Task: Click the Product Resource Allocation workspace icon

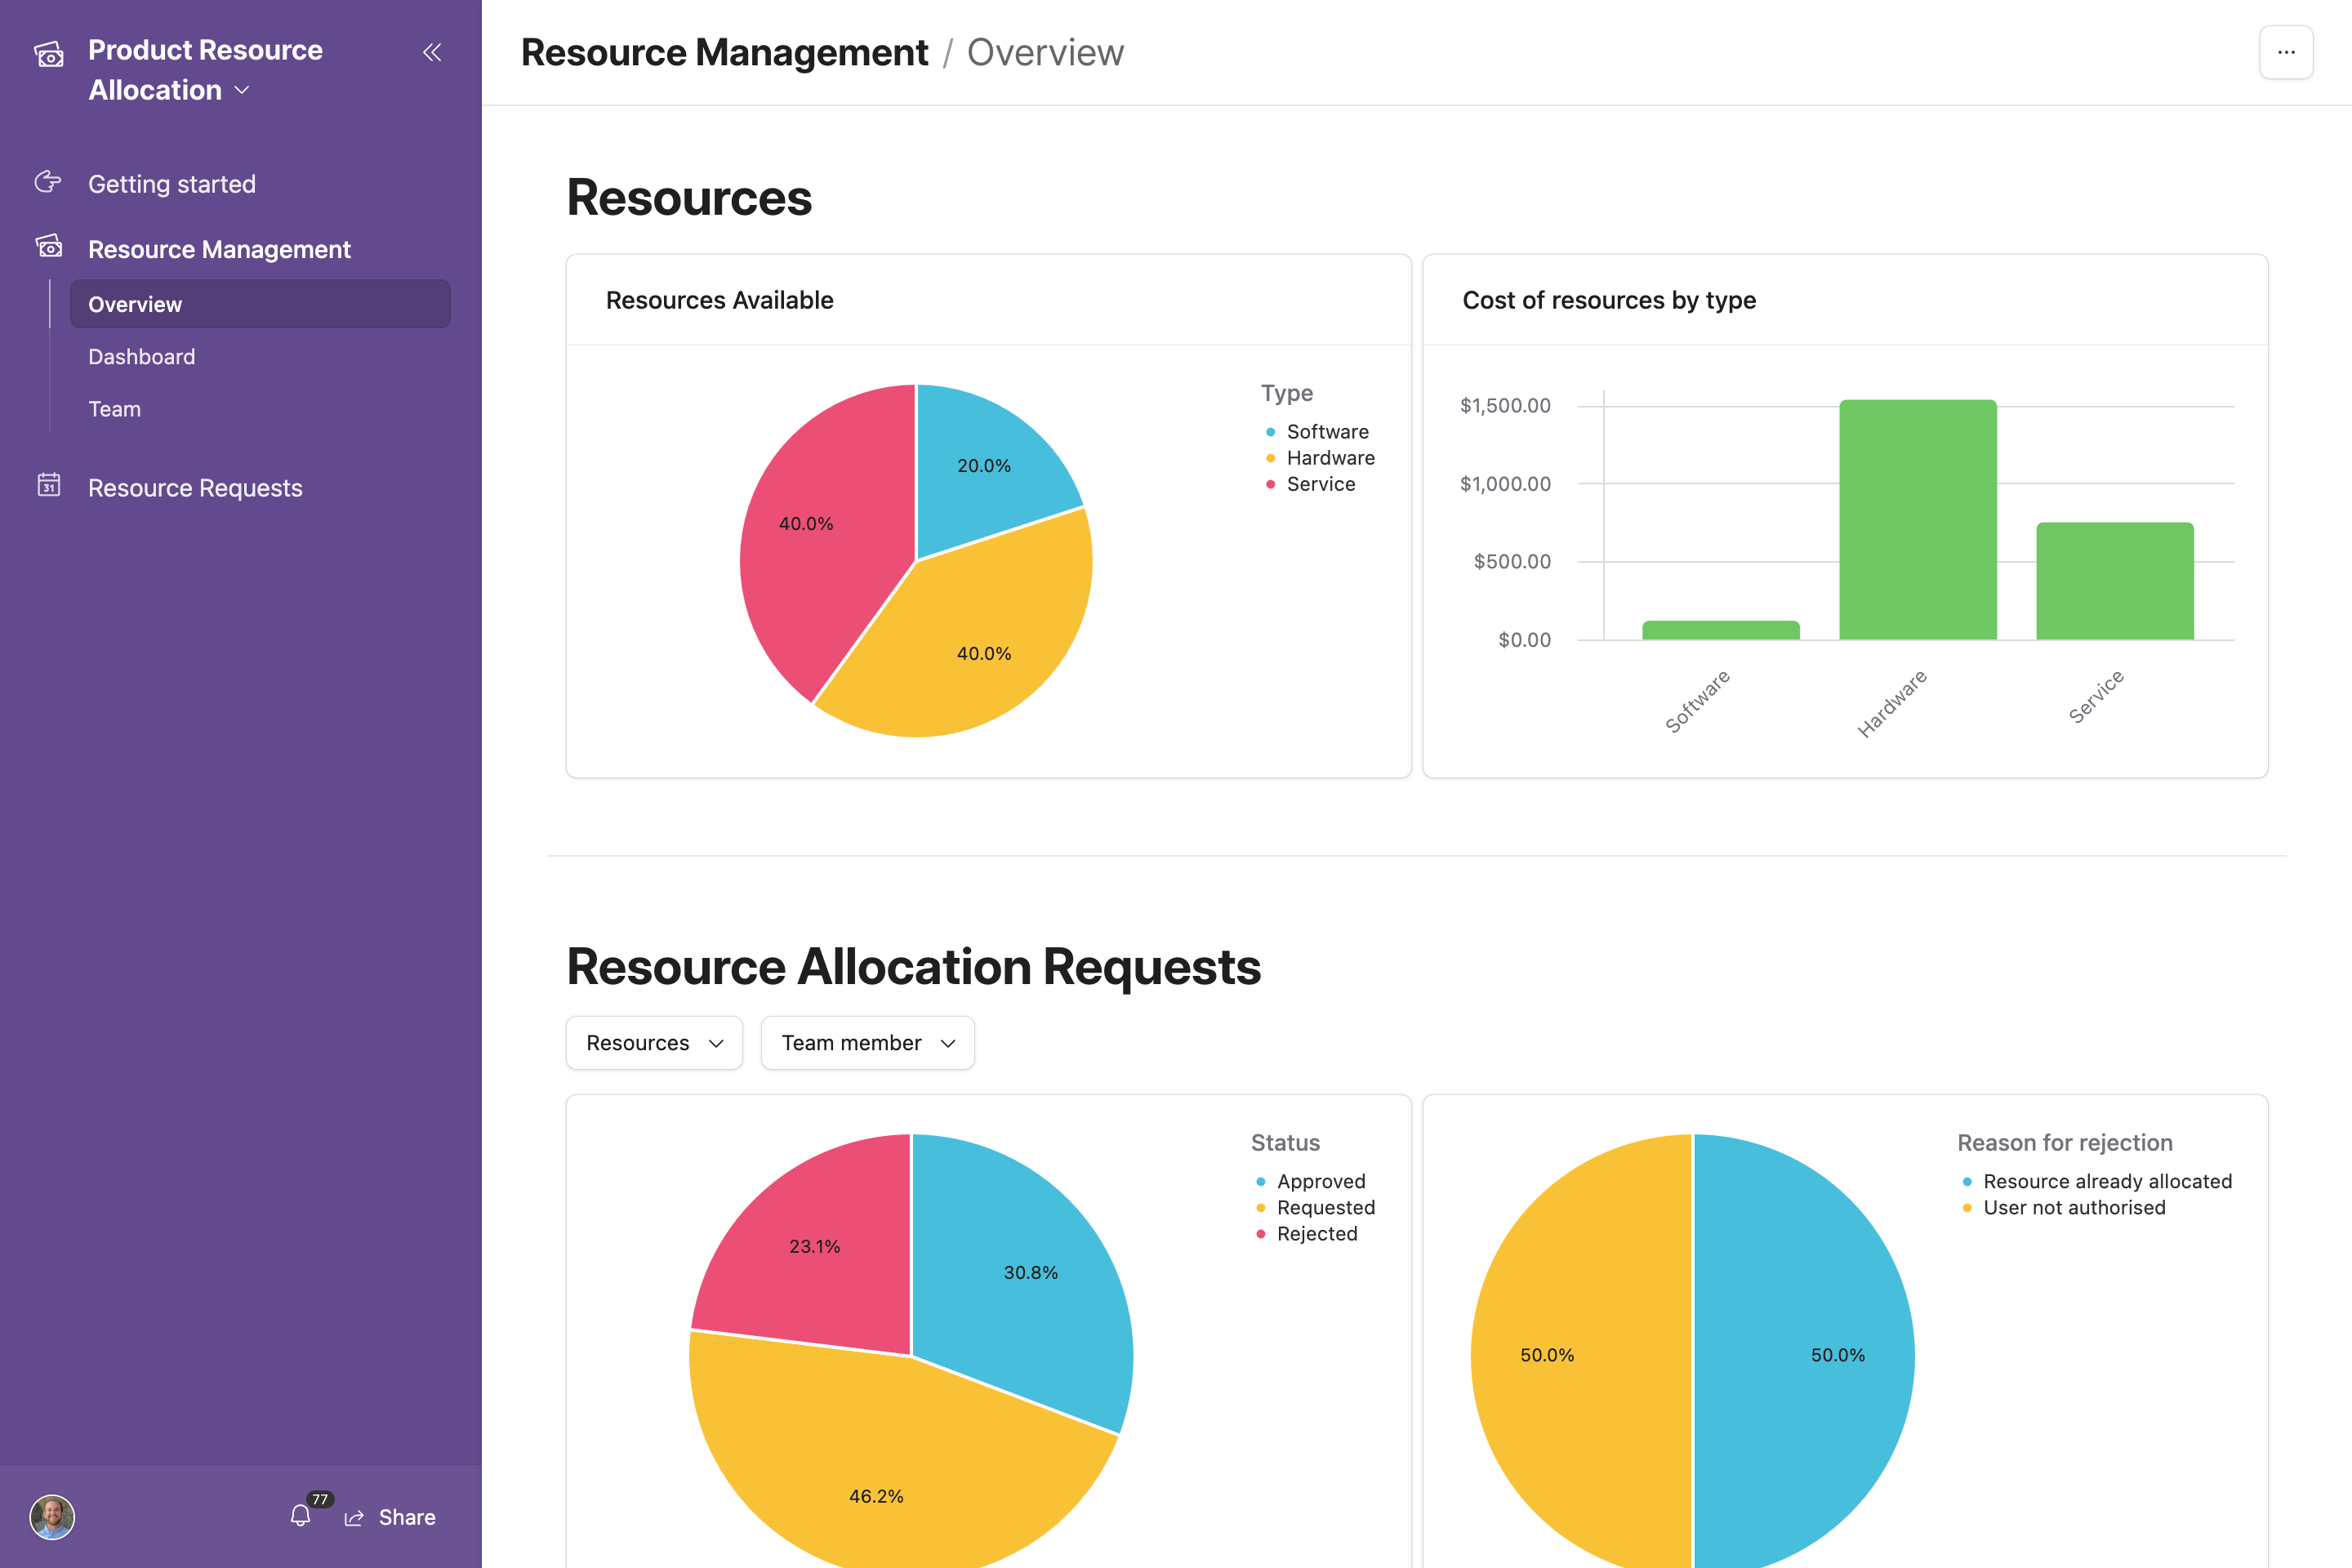Action: 49,55
